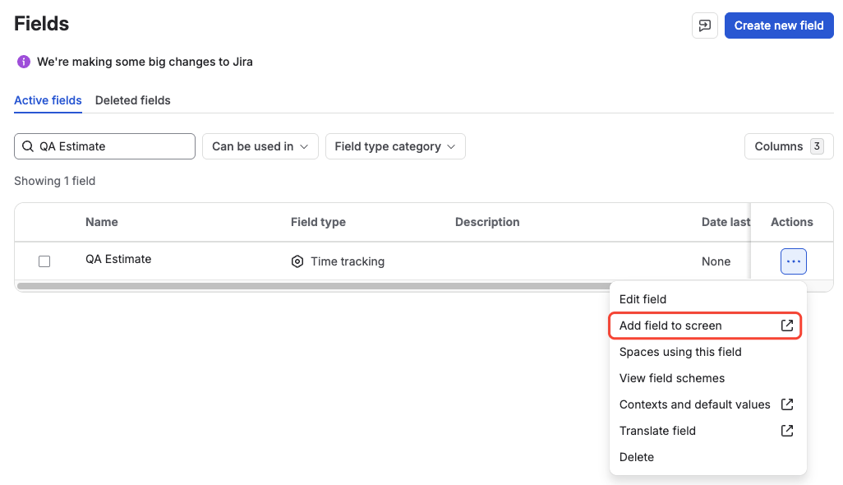Screen dimensions: 843x485
Task: Select Translate field option
Action: tap(707, 431)
